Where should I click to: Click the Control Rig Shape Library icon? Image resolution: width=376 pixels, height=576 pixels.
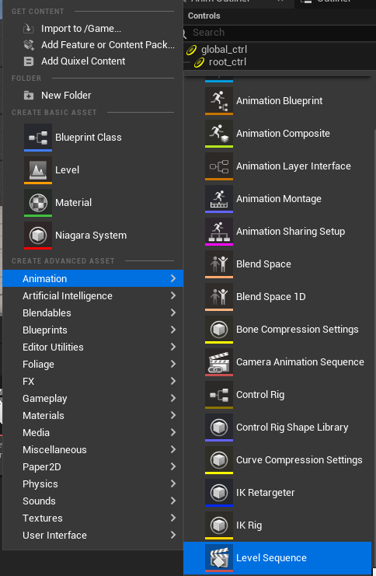coord(219,428)
